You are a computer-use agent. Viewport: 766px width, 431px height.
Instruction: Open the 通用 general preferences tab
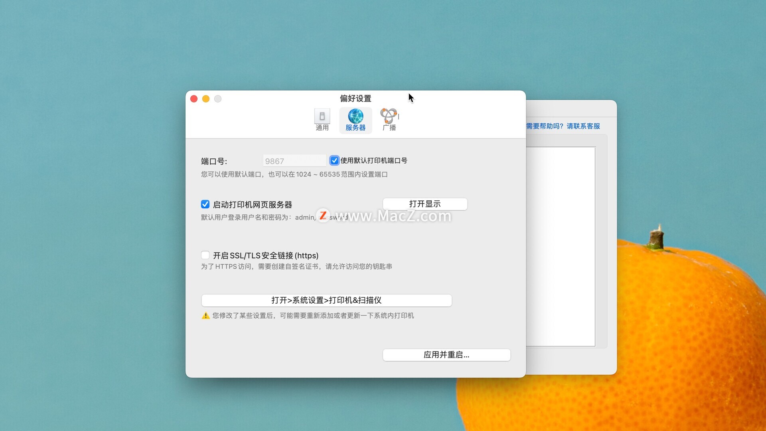click(x=322, y=120)
